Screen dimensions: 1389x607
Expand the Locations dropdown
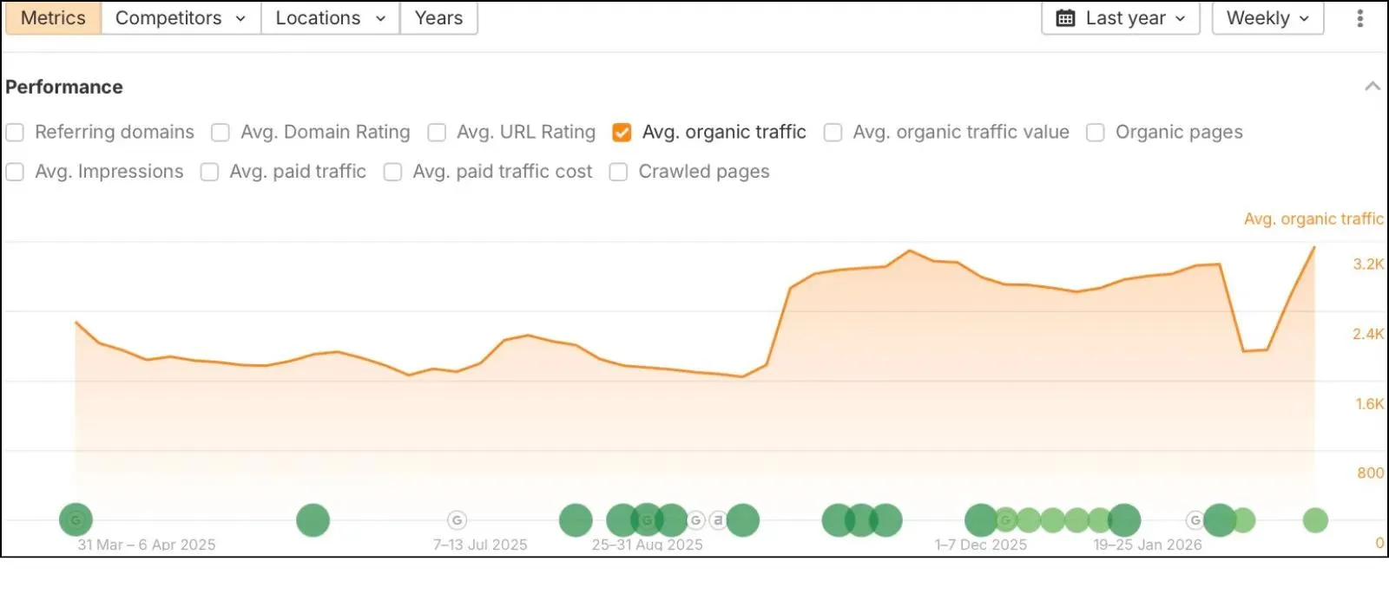[x=330, y=18]
